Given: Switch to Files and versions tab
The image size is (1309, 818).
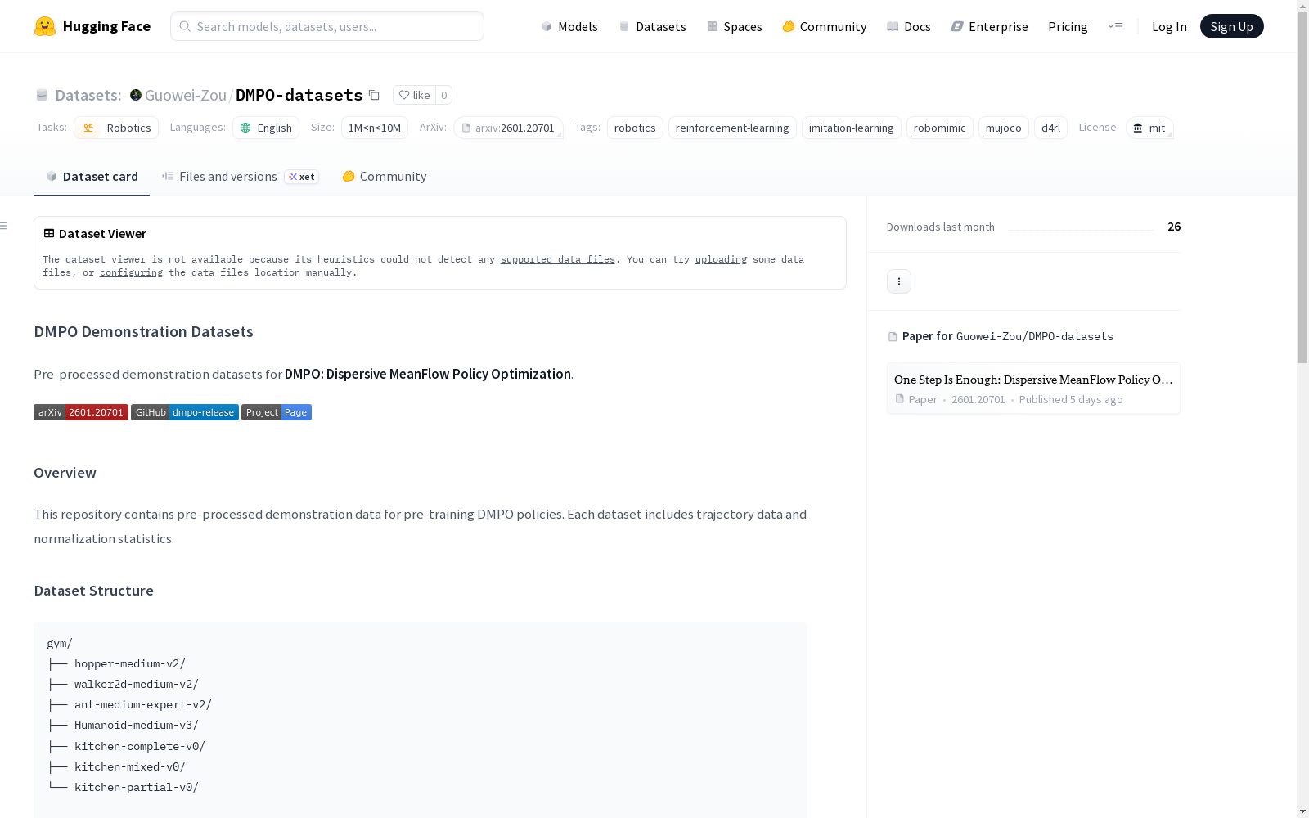Looking at the screenshot, I should 240,177.
